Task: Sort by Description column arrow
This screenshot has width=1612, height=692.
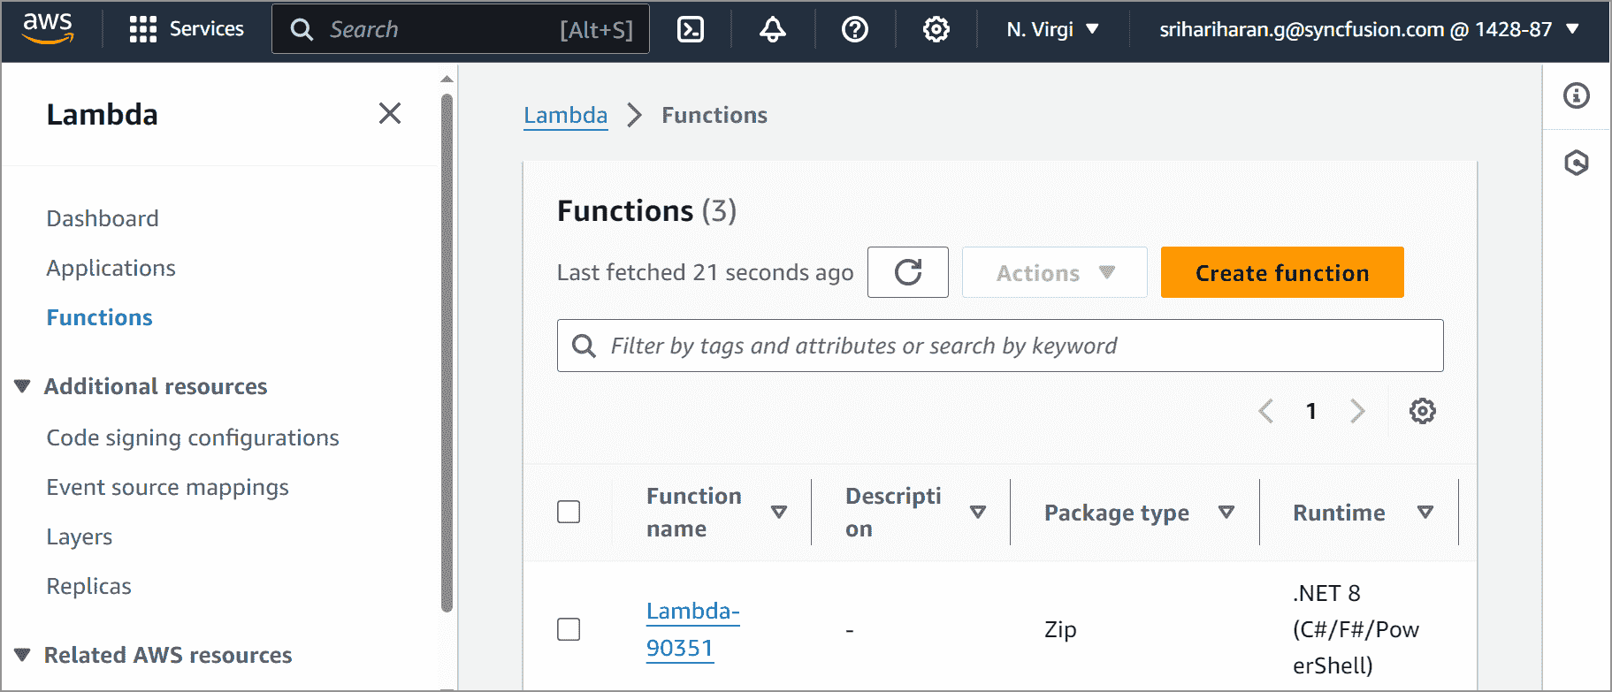Action: coord(978,512)
